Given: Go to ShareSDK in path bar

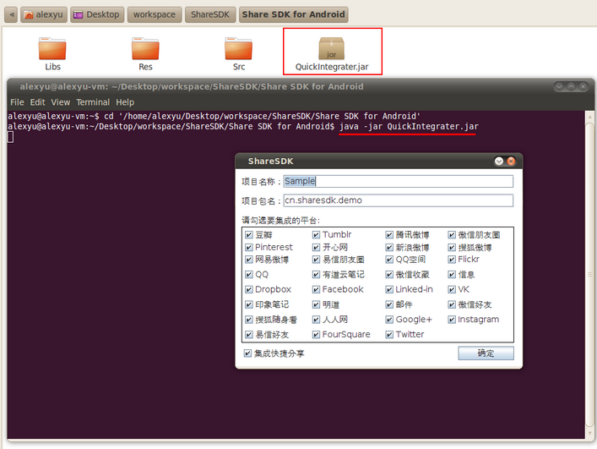Looking at the screenshot, I should [210, 14].
